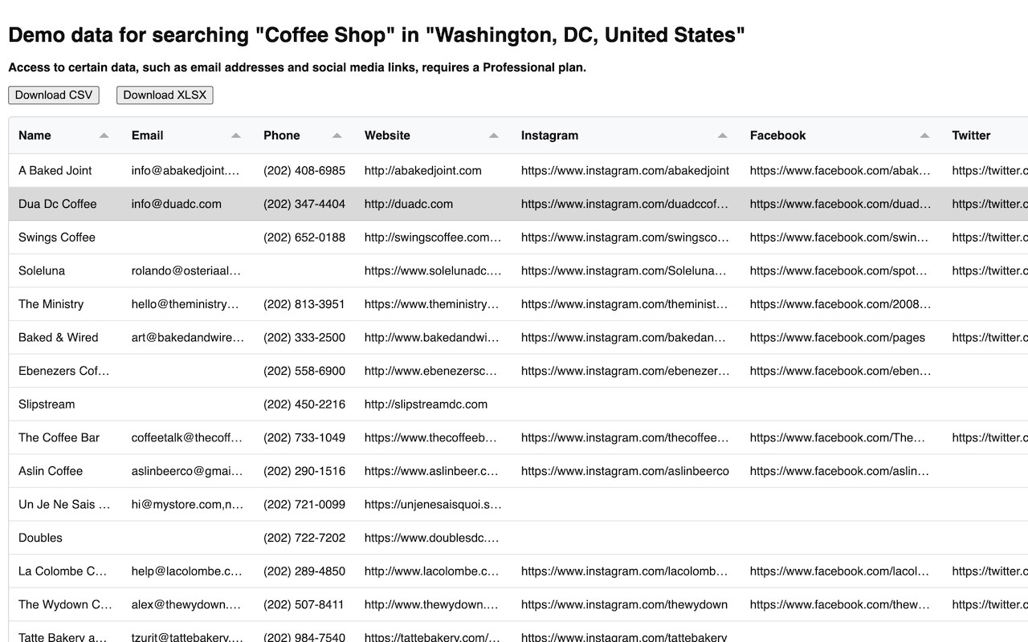The image size is (1028, 642).
Task: Click the Instagram column sort arrow
Action: pos(722,136)
